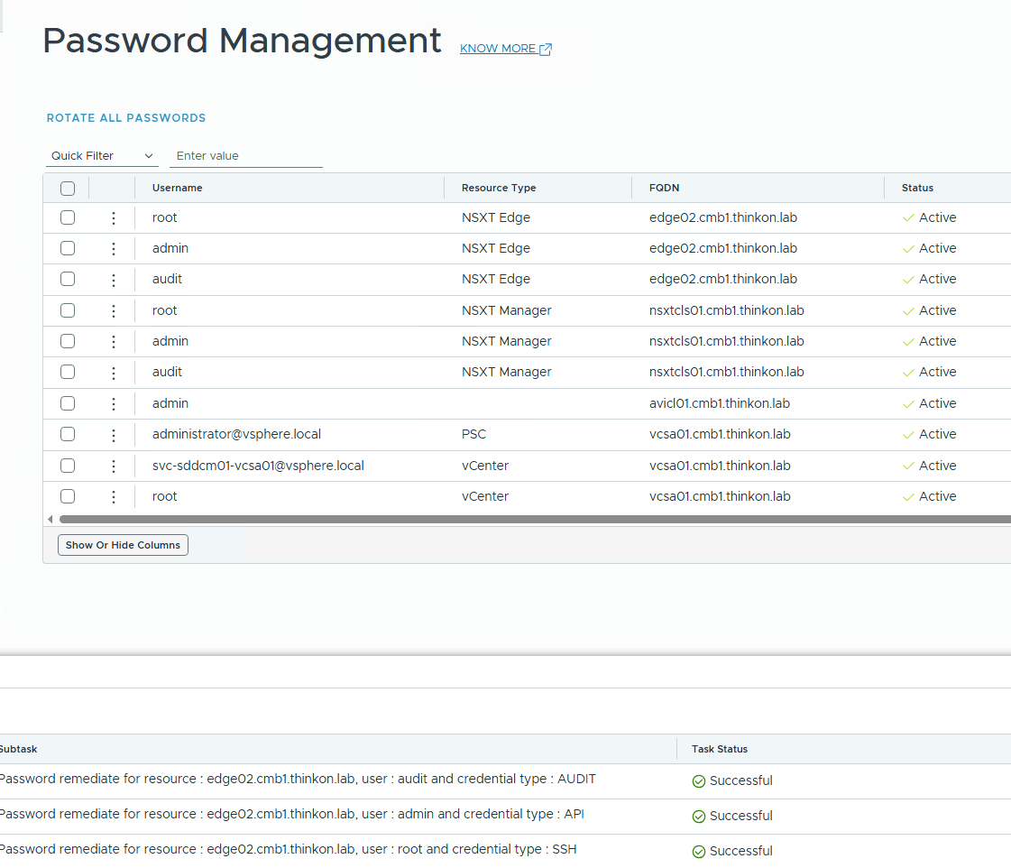Click the horizontal scrollbar of the table
This screenshot has height=868, width=1011.
pos(535,519)
